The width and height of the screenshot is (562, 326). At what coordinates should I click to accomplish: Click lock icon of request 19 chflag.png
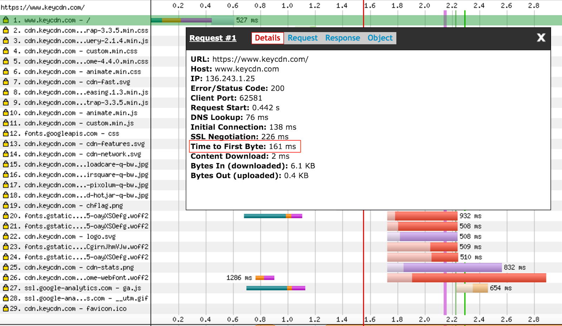click(x=6, y=205)
